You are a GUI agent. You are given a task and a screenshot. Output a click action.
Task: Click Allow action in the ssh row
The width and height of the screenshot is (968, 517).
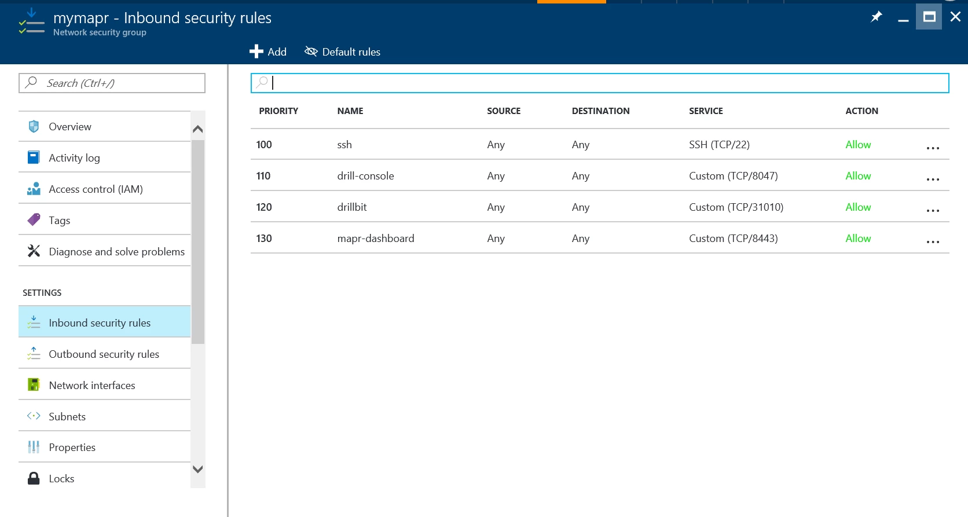click(x=858, y=145)
